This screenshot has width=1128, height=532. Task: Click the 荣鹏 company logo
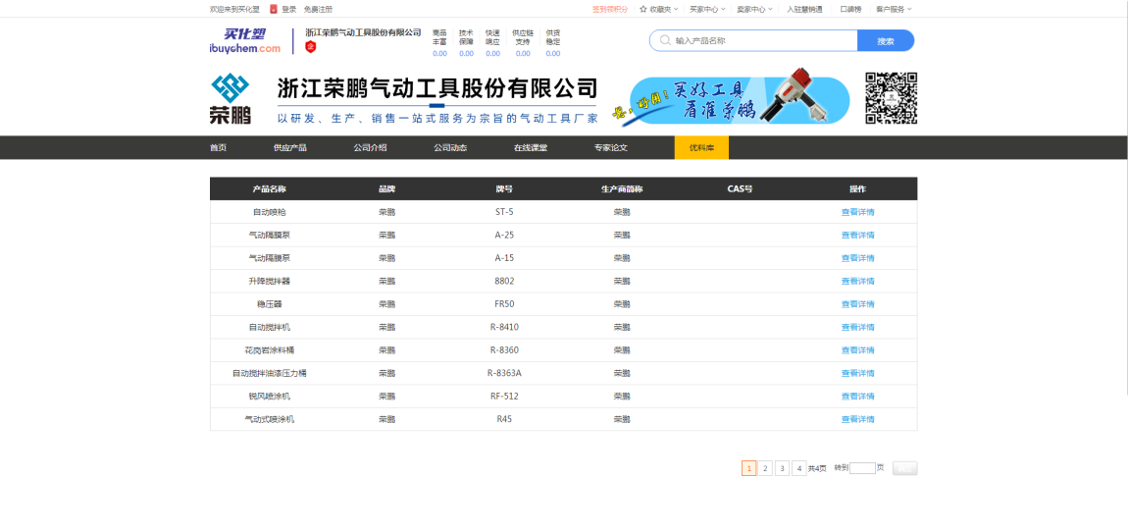point(231,98)
